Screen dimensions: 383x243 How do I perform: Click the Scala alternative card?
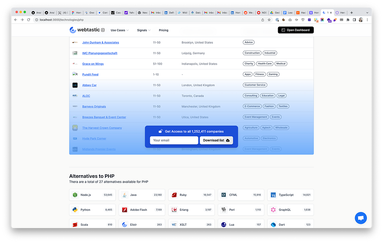pyautogui.click(x=92, y=223)
